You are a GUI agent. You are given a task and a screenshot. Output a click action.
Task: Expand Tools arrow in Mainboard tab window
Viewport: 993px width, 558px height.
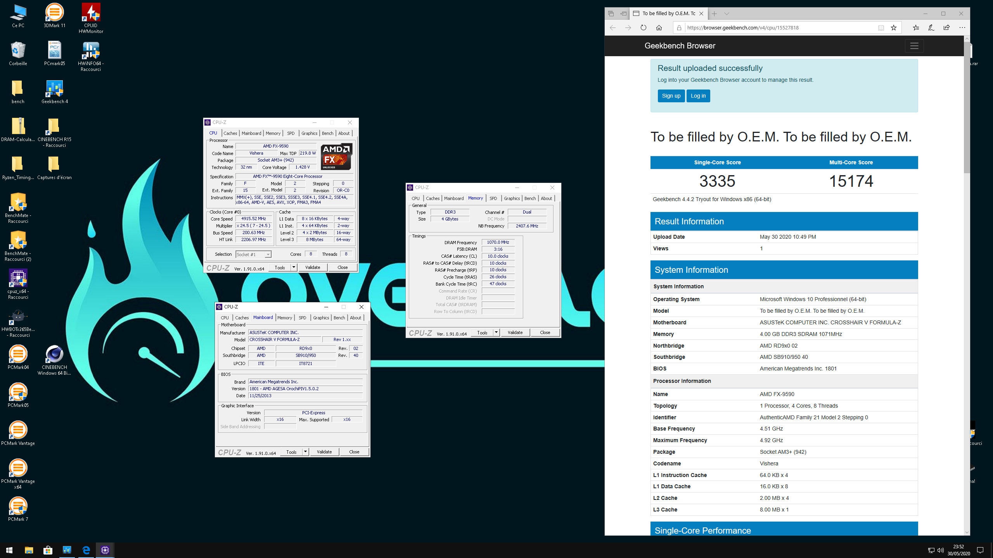(305, 452)
